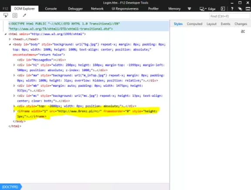Select the div id="MessageBox" line
Viewport: 251px width, 190px height.
(42, 60)
